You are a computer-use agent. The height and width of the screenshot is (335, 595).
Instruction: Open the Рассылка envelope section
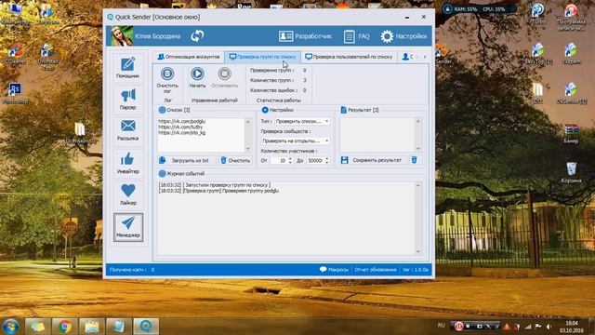128,130
